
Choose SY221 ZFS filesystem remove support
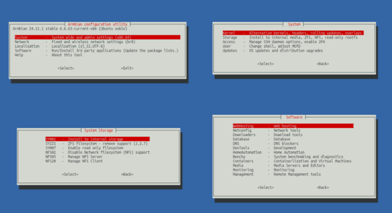97,143
